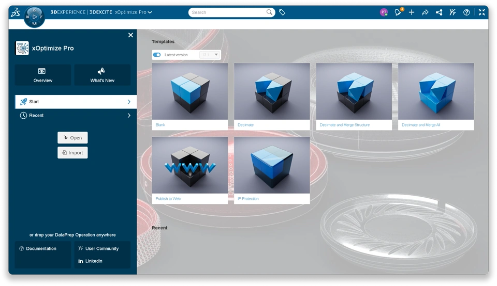The height and width of the screenshot is (286, 497).
Task: Expand the Start chevron arrow
Action: coord(129,102)
